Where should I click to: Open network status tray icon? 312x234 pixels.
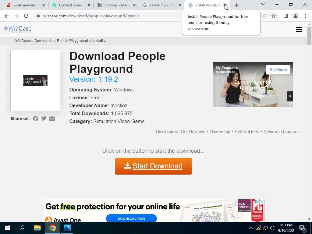(265, 228)
